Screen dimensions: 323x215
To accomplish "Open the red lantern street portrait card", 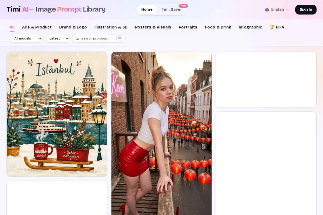I will [x=161, y=134].
